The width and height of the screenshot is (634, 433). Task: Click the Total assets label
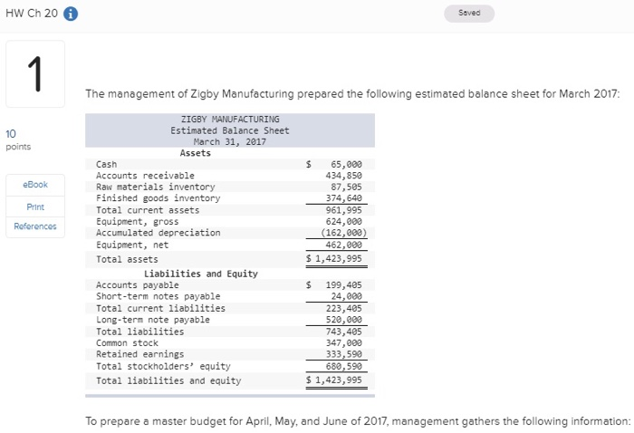point(127,260)
